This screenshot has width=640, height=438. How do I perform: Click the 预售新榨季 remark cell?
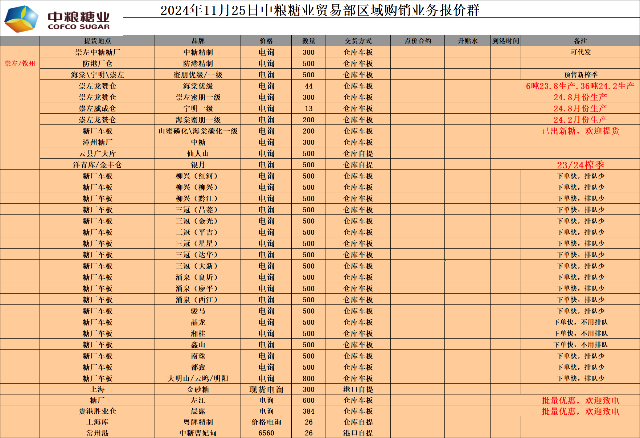pyautogui.click(x=580, y=75)
